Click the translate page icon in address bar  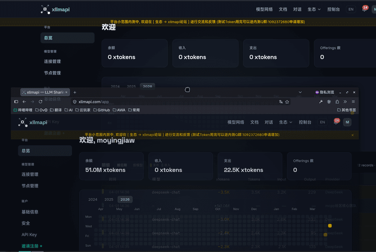281,102
